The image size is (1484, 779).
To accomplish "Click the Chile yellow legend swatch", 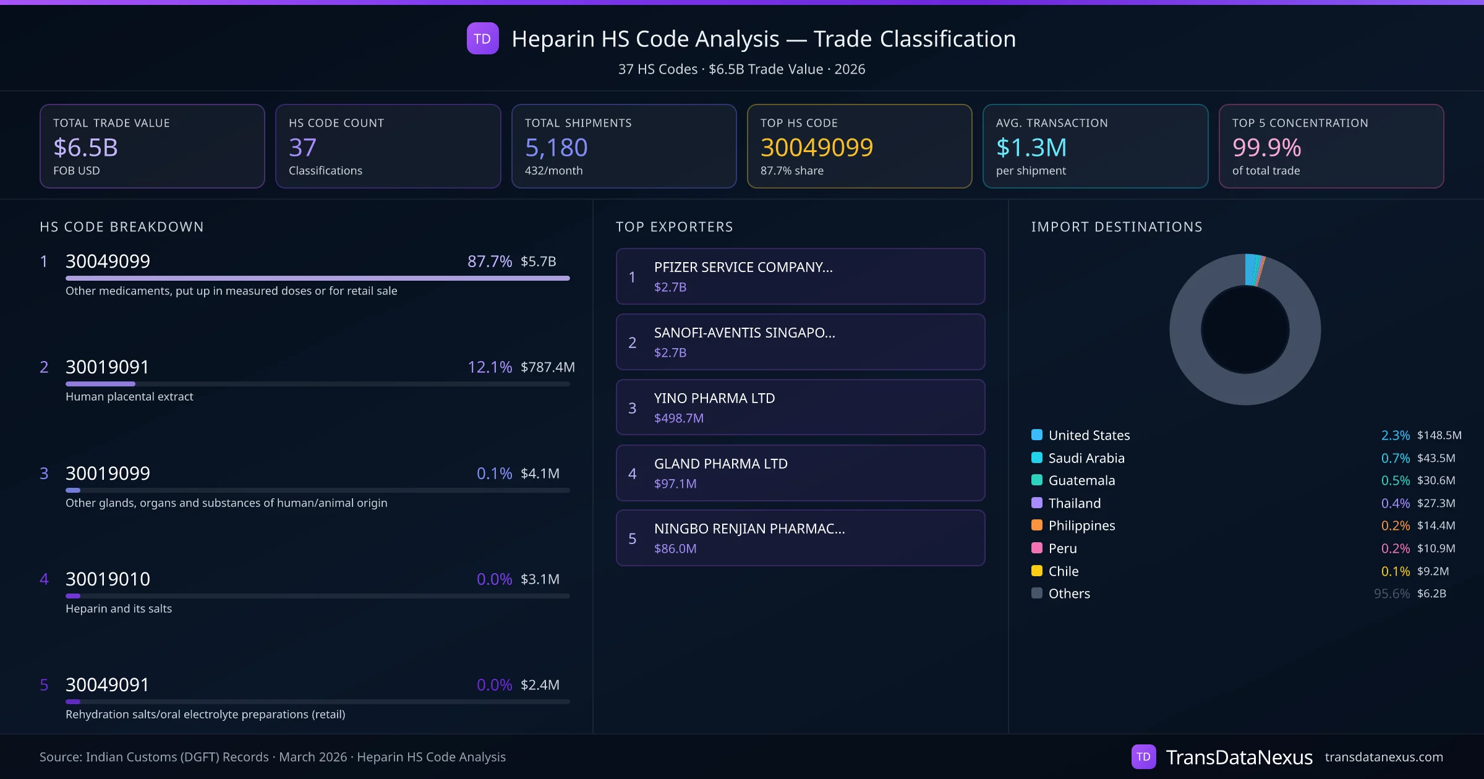I will click(x=1037, y=571).
